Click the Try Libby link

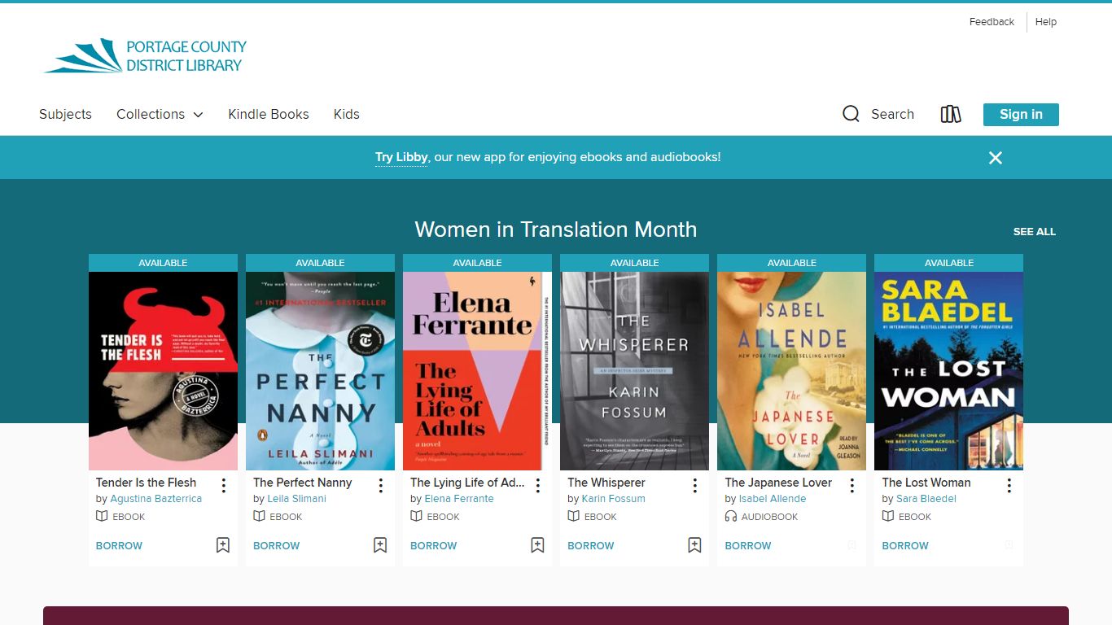[x=401, y=157]
